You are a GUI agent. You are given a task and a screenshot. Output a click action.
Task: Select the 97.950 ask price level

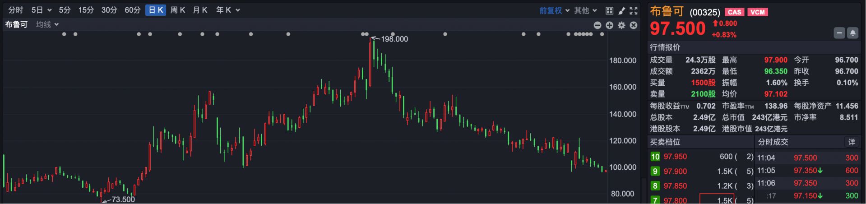pos(675,157)
